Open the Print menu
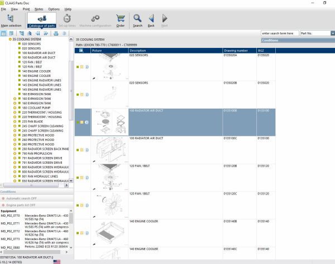The width and height of the screenshot is (335, 264). pos(26,9)
